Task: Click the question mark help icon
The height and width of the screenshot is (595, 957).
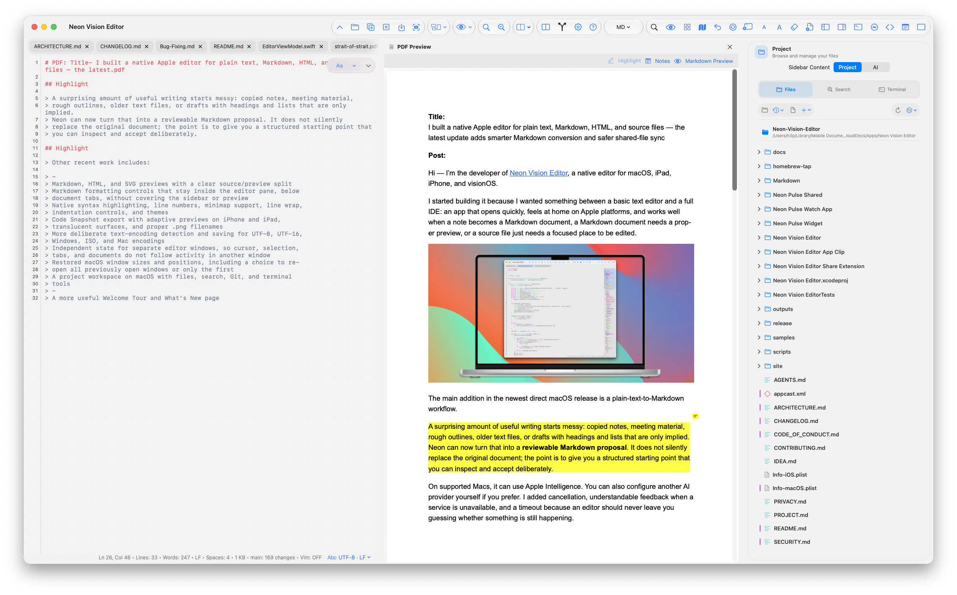Action: point(593,27)
